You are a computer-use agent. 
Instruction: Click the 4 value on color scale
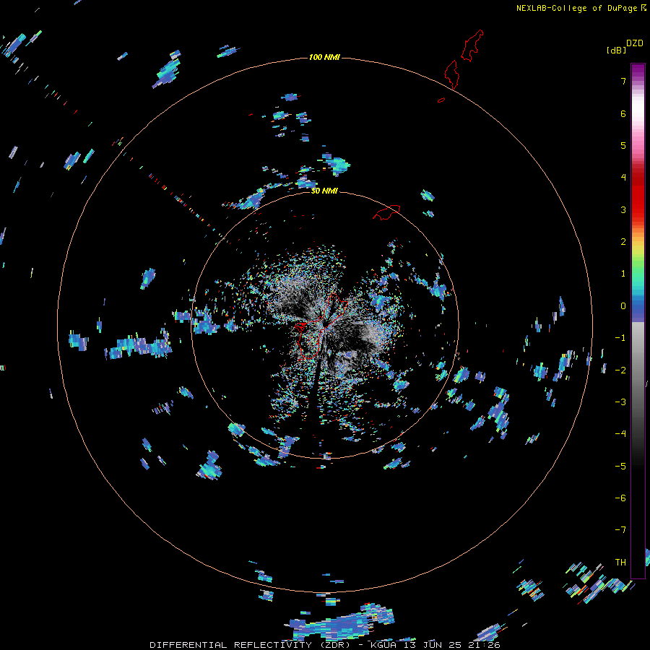623,178
